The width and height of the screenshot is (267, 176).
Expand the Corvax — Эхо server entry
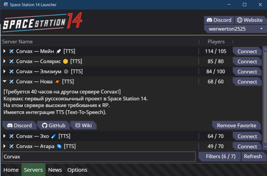pyautogui.click(x=5, y=136)
